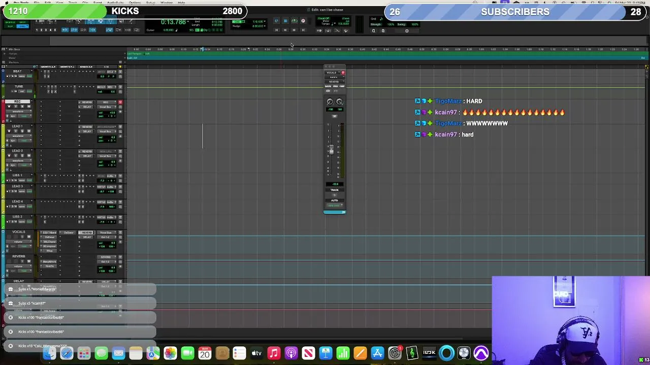Screen dimensions: 650x365
Task: Open the VOCALS track Vocal Bus input selector
Action: point(107,233)
